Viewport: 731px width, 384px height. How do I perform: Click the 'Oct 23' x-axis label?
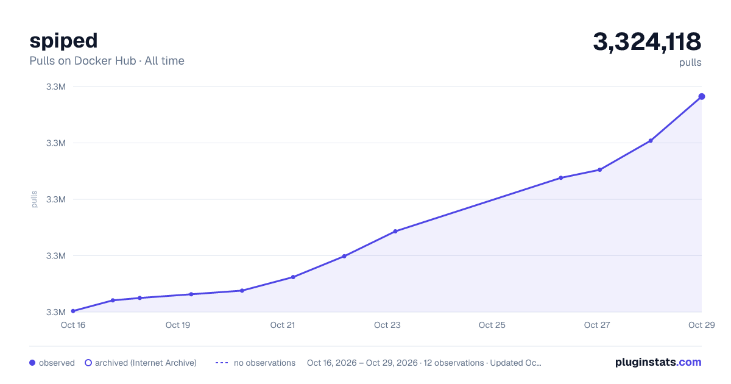(x=387, y=325)
